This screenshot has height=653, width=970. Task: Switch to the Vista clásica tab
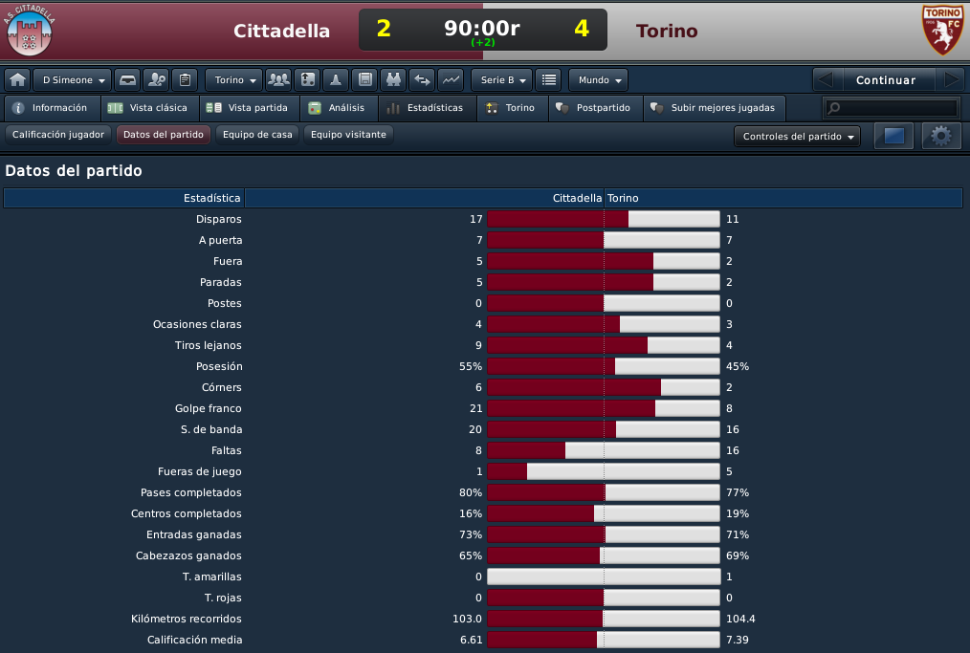pyautogui.click(x=149, y=108)
